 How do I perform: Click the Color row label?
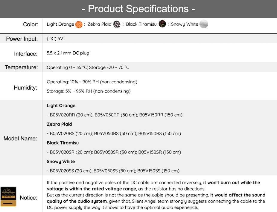[x=31, y=24]
